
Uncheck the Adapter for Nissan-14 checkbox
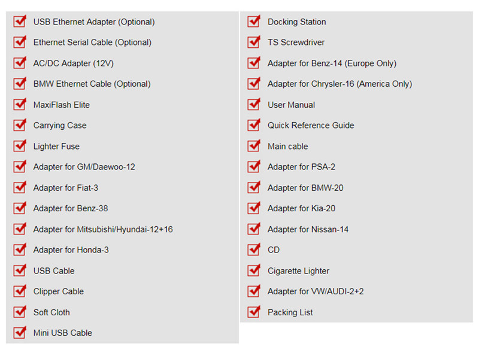tap(253, 229)
